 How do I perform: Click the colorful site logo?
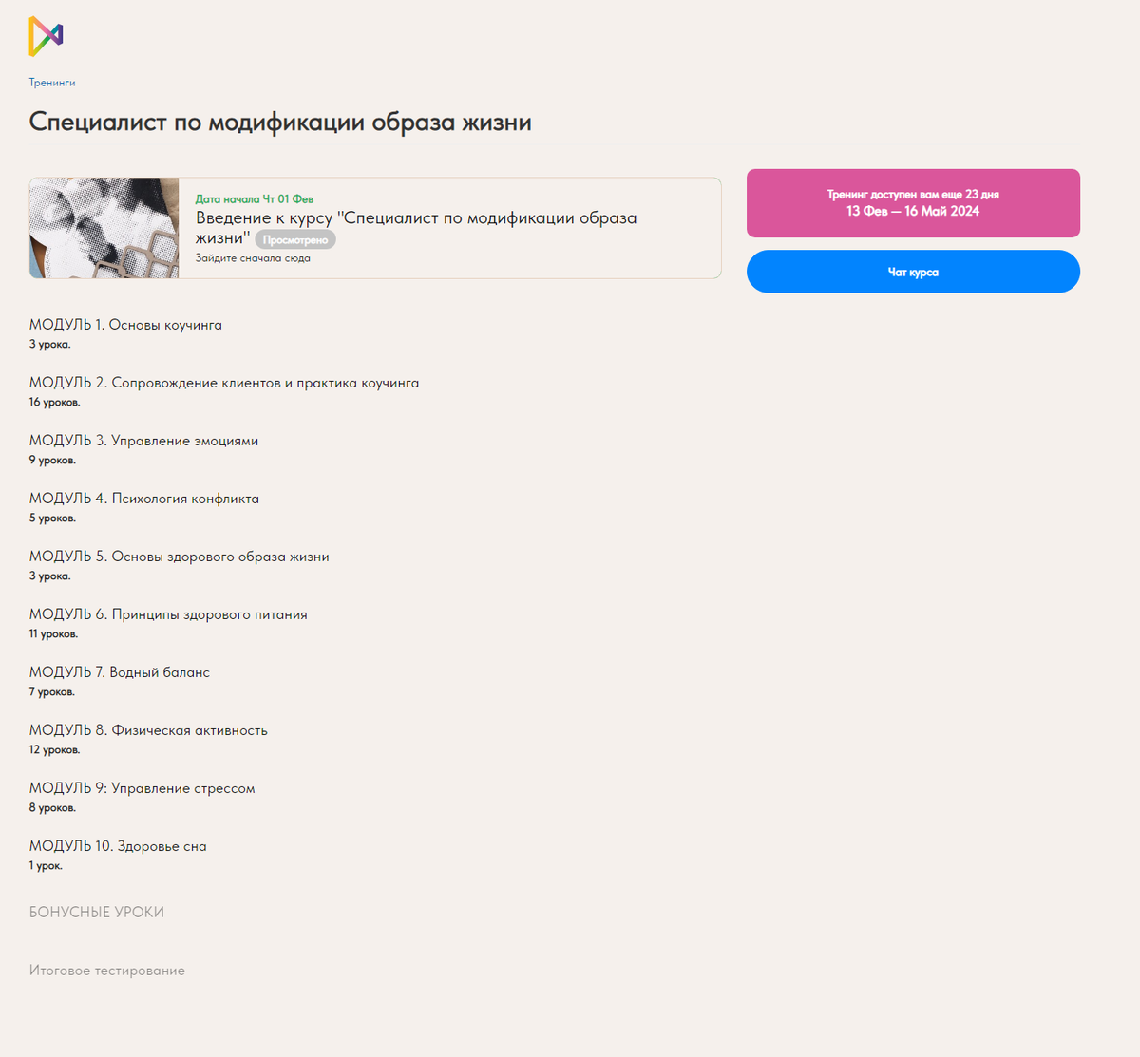click(x=46, y=36)
